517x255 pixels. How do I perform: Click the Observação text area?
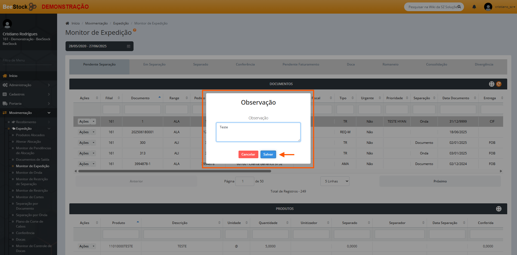coord(258,132)
